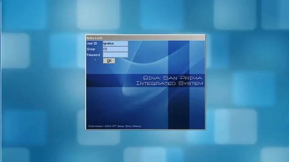Click the Integrated System text
Viewport: 289px width, 162px height.
tap(170, 83)
